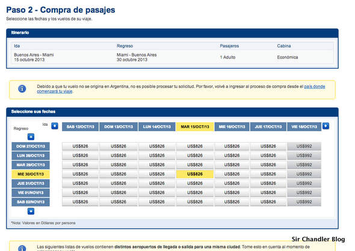Click the info icon beside the Argentina warning
This screenshot has width=355, height=251.
pos(22,89)
